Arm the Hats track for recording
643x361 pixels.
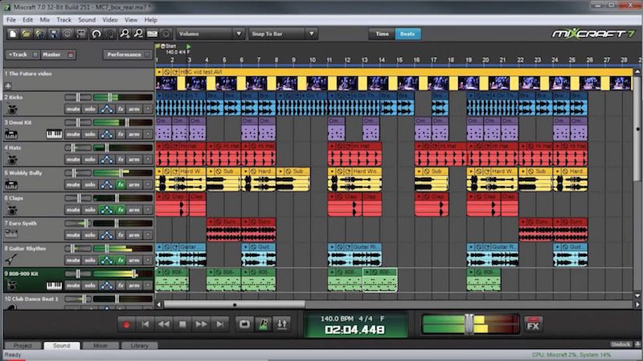(x=133, y=160)
